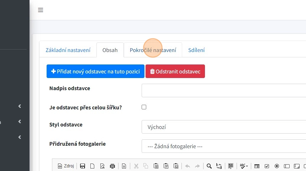This screenshot has width=306, height=171.
Task: Switch to the 'Základní nastavení' tab
Action: click(x=68, y=50)
